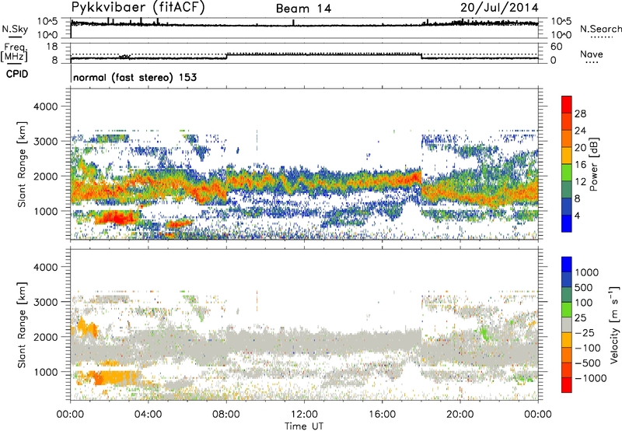
Task: Click the 18 MHz frequency tick label
Action: (x=52, y=47)
